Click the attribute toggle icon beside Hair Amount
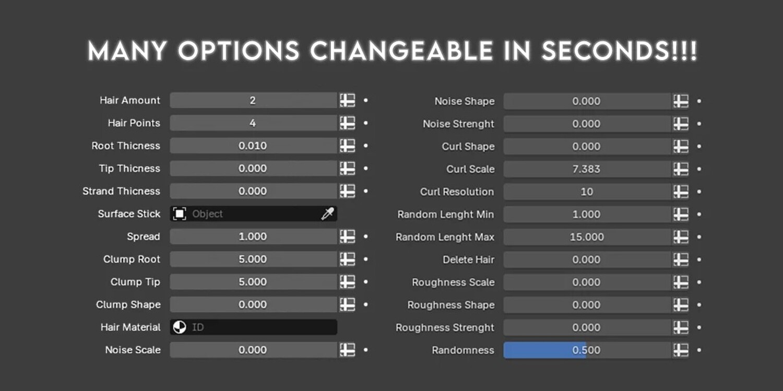The height and width of the screenshot is (391, 783). point(347,100)
